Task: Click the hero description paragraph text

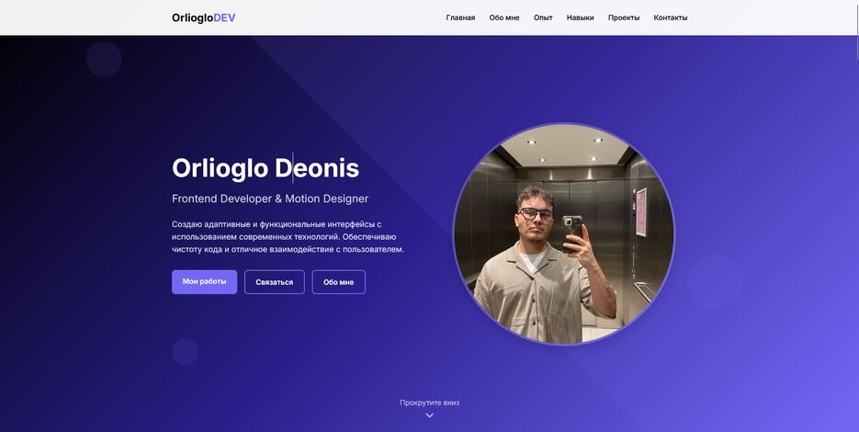Action: pos(288,237)
